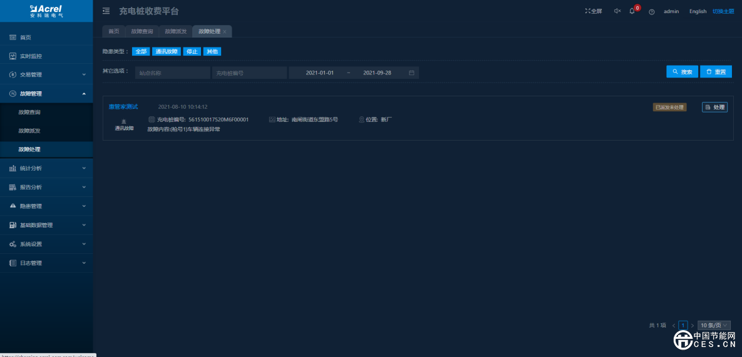Select page 1 in pagination
The width and height of the screenshot is (742, 357).
point(683,325)
